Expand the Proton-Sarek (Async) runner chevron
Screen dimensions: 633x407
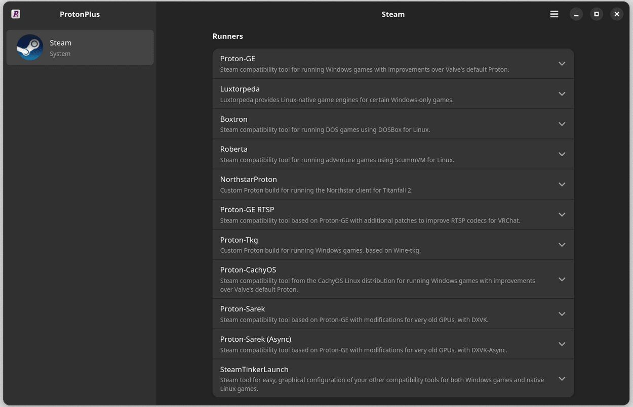[562, 344]
